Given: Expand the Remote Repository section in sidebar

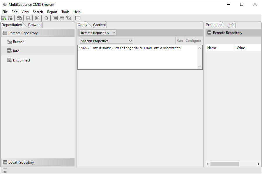Looking at the screenshot, I should pyautogui.click(x=38, y=33).
